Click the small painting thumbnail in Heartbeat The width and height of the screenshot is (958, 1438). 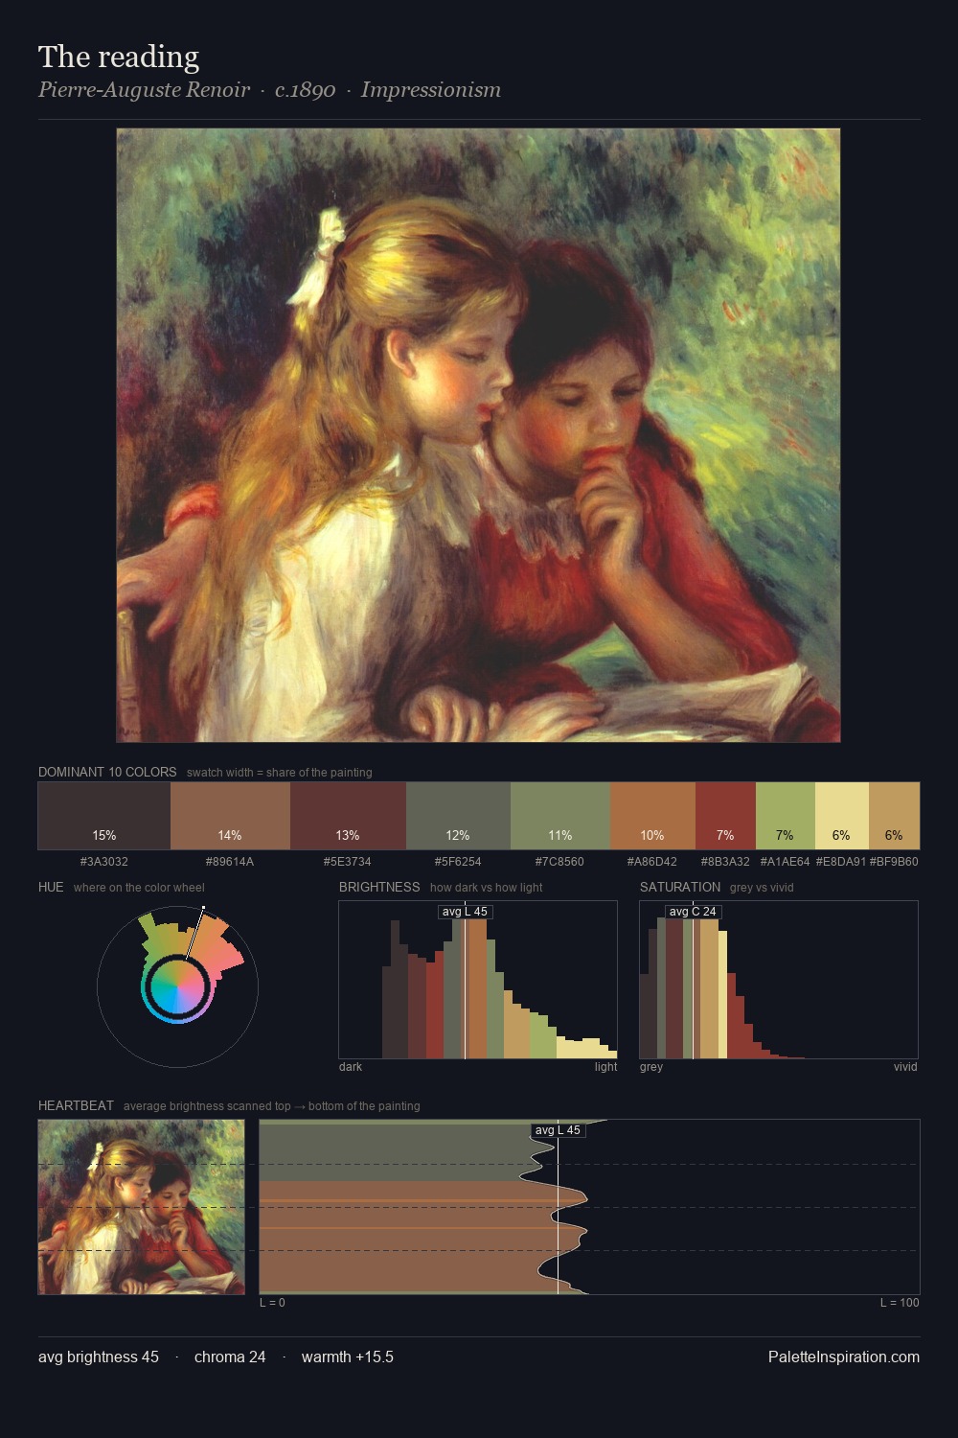click(x=142, y=1207)
